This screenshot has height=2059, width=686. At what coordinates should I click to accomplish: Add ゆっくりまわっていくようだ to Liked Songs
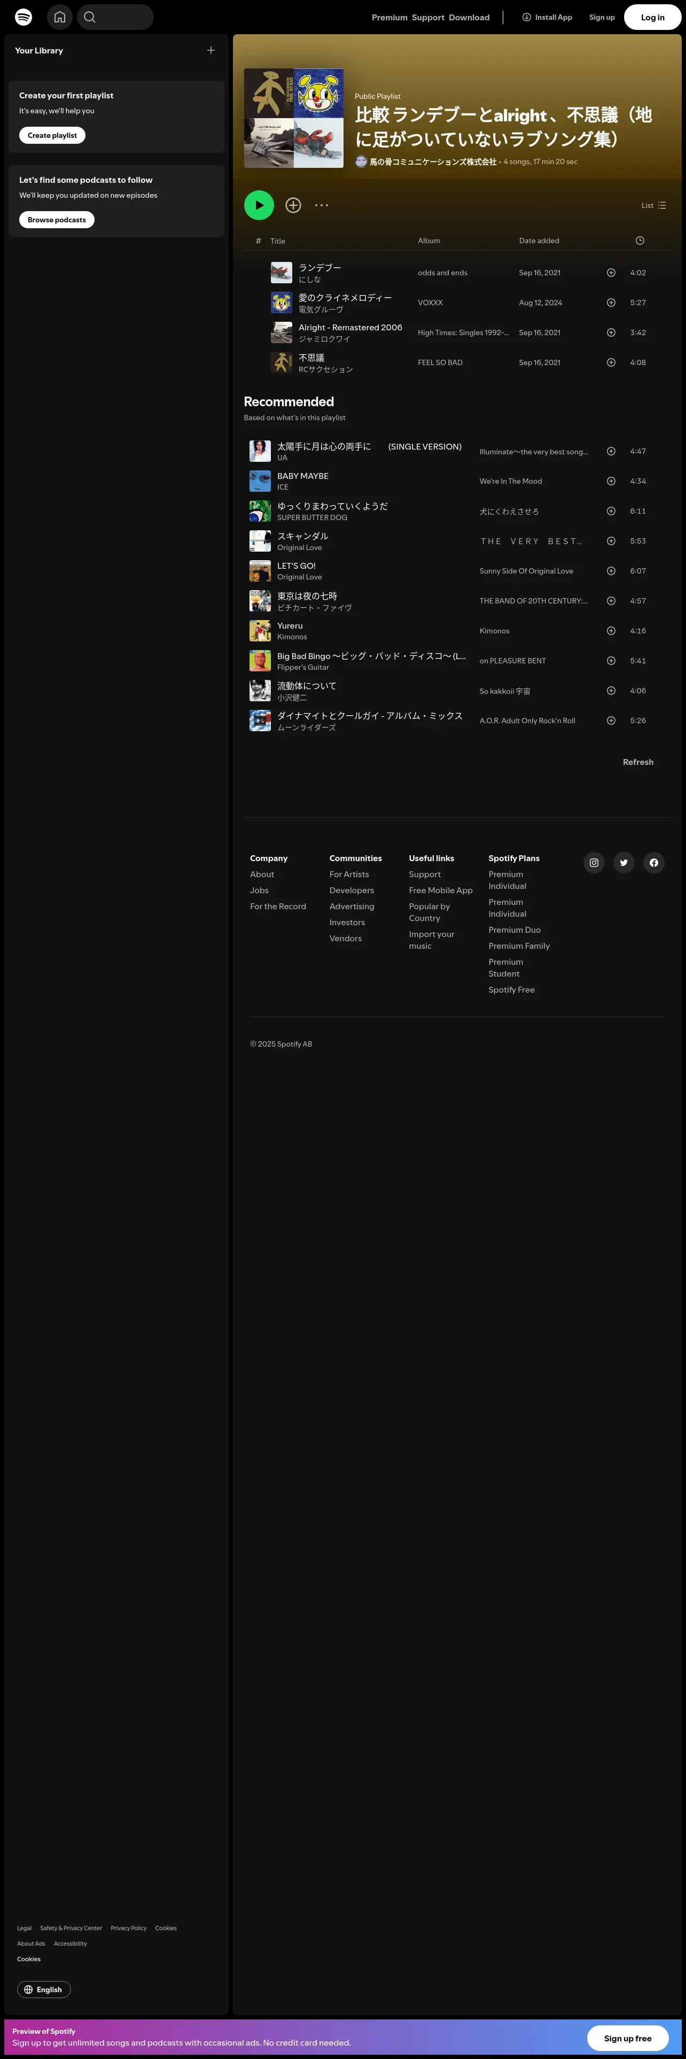611,511
